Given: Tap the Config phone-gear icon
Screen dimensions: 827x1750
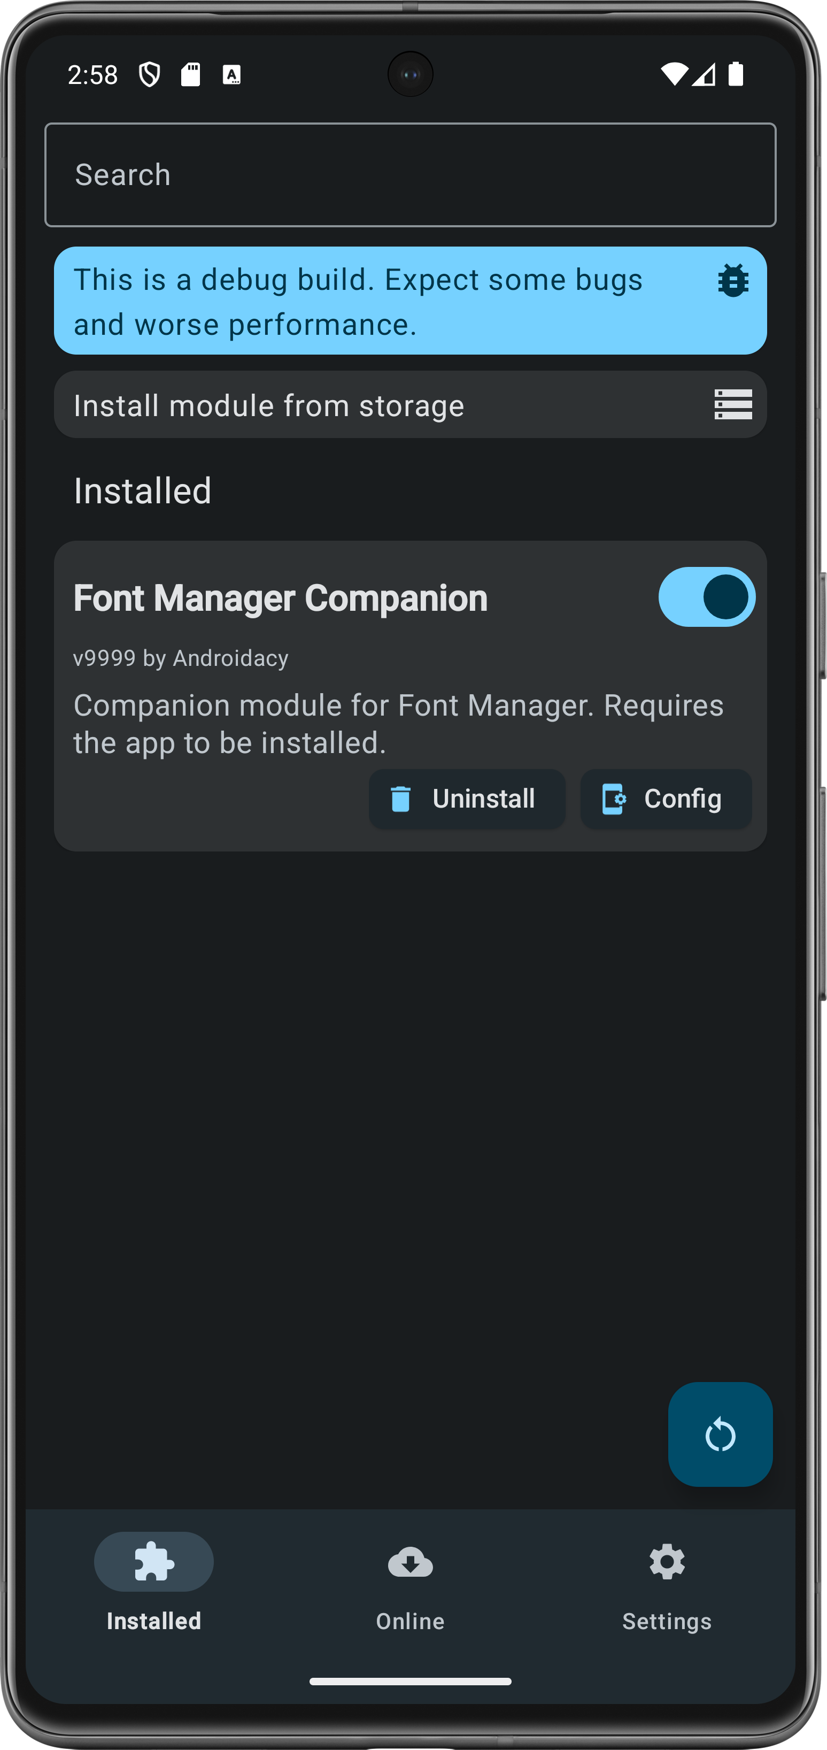Looking at the screenshot, I should point(614,799).
